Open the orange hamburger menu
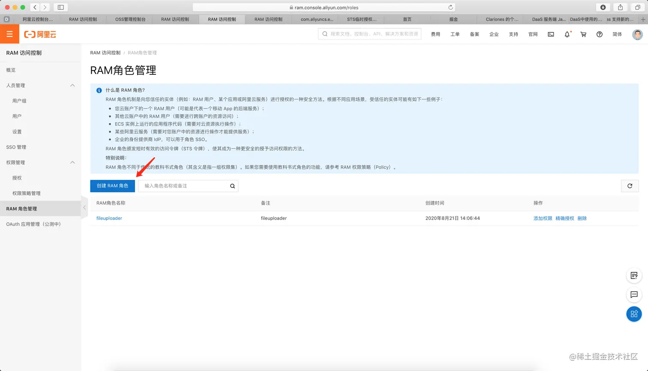This screenshot has width=648, height=371. click(x=9, y=34)
